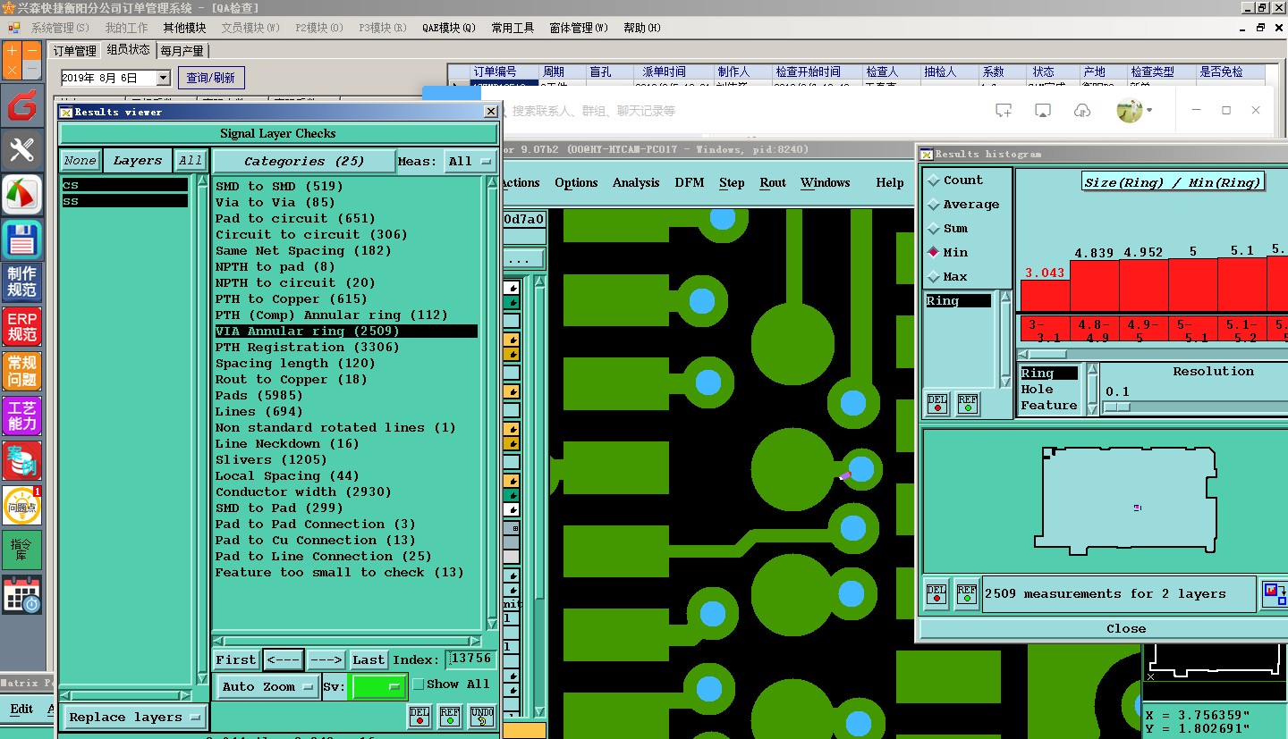Click UNDO icon in Results viewer
Screen dimensions: 1288x739
tap(482, 716)
